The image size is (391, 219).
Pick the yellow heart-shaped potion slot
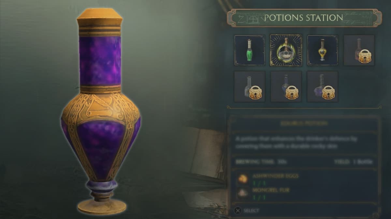coord(323,50)
